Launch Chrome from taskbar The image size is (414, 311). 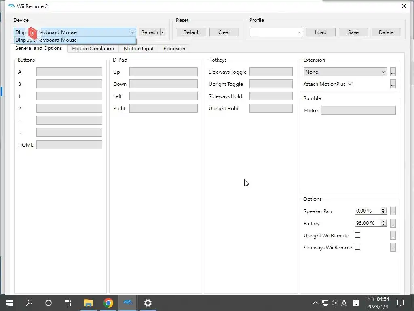coord(108,303)
